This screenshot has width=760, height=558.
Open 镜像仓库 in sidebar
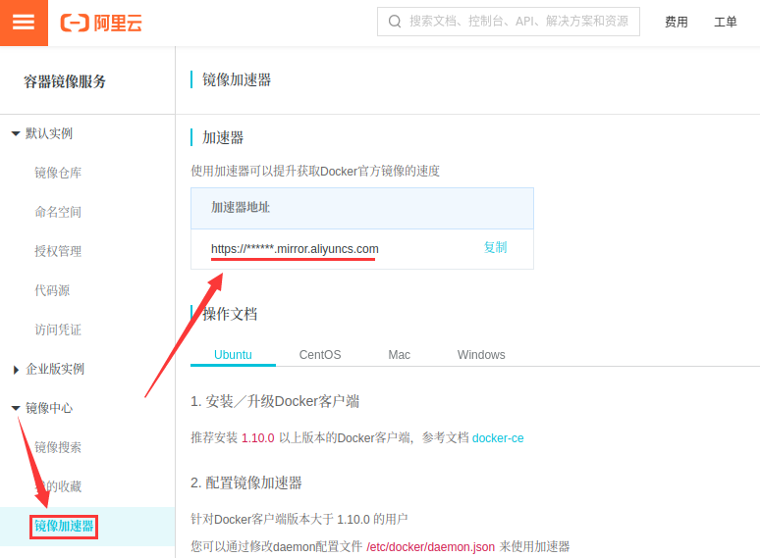pos(58,173)
